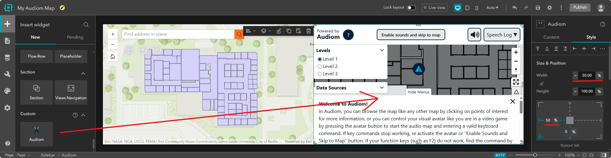
Task: Collapse the Levels panel
Action: click(382, 50)
